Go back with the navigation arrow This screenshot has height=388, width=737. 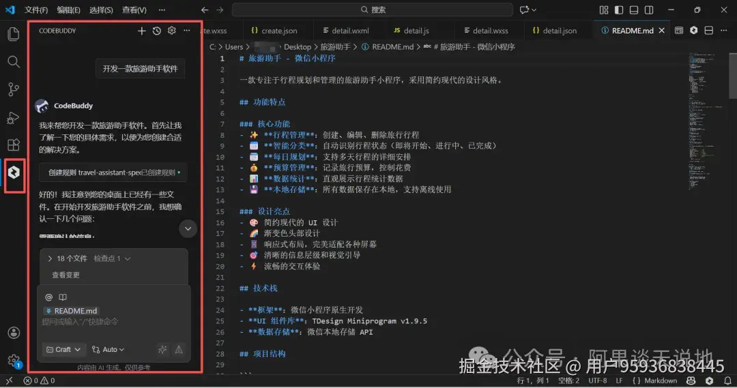coord(205,10)
